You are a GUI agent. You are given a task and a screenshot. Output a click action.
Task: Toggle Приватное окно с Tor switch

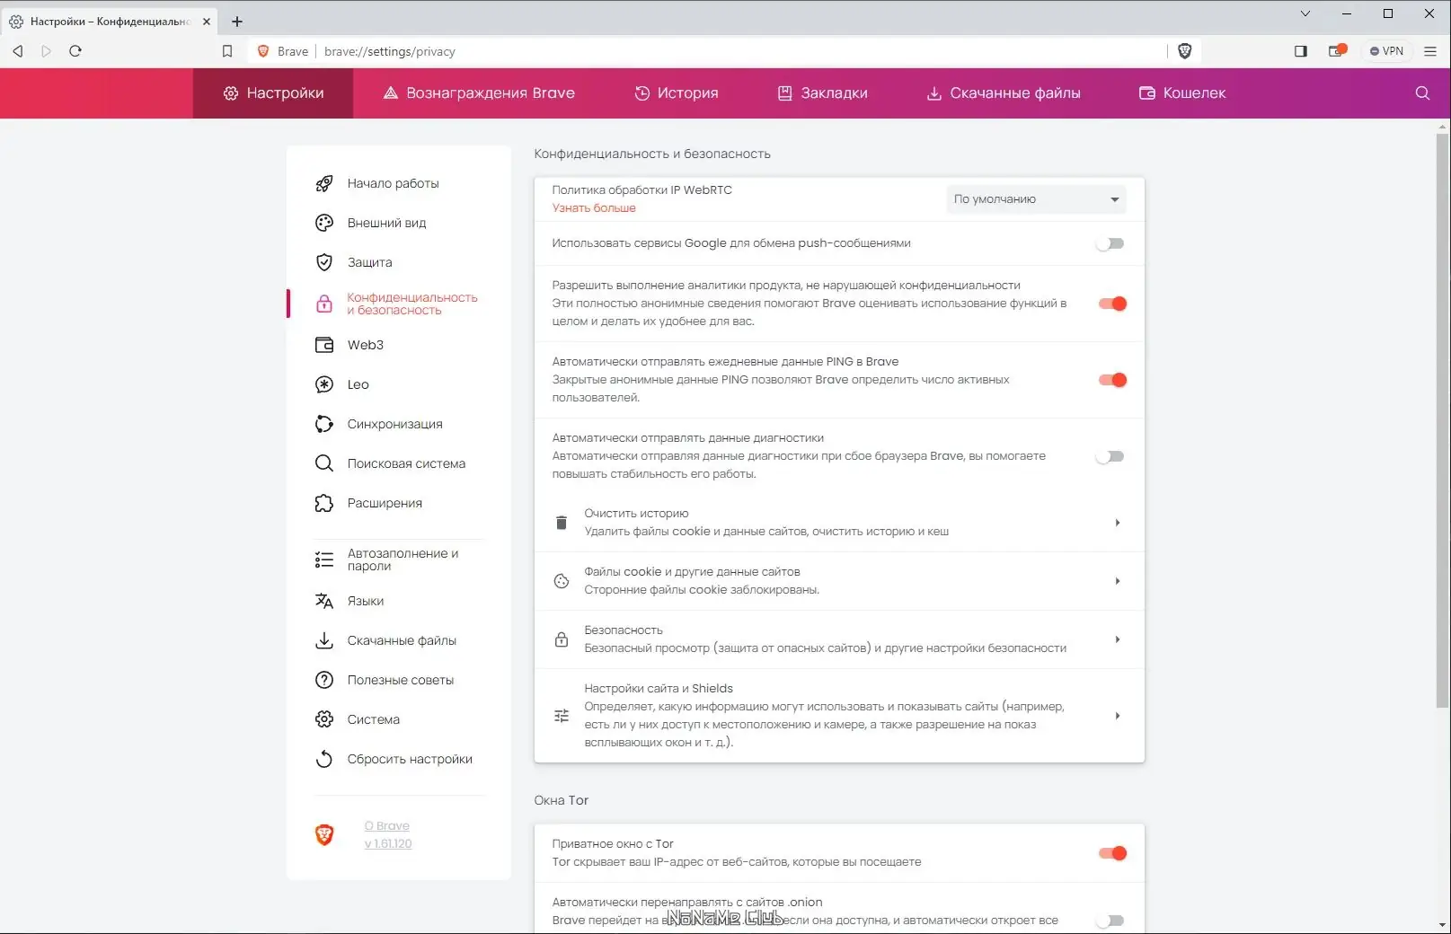[x=1112, y=853]
